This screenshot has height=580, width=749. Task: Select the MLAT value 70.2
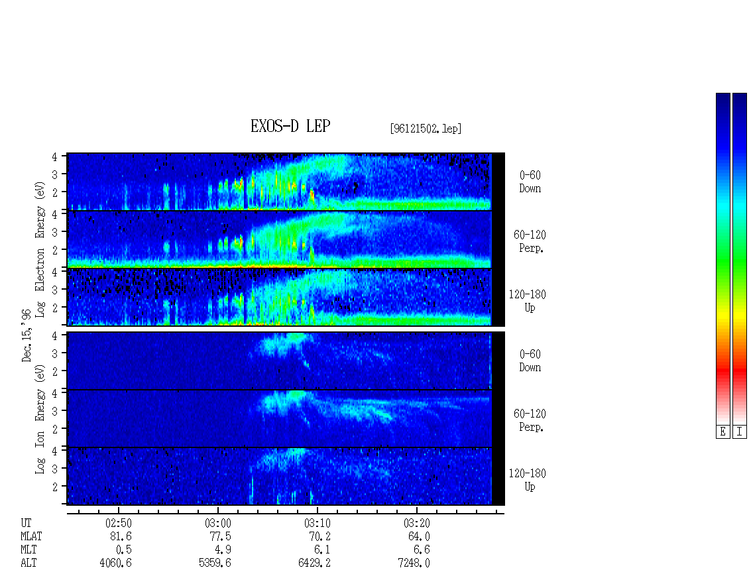coord(319,536)
